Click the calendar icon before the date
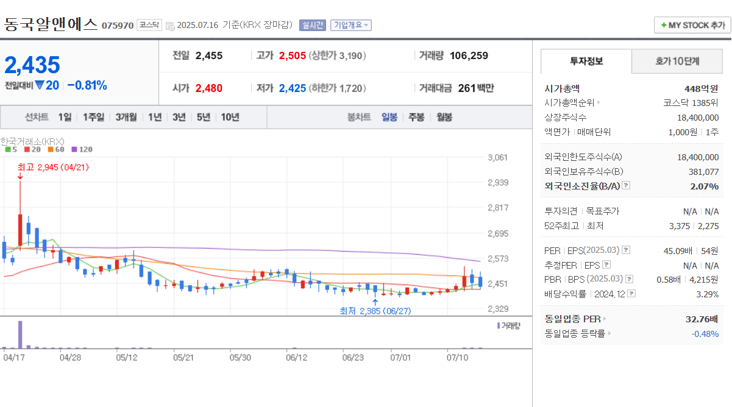The width and height of the screenshot is (732, 407). click(x=169, y=25)
